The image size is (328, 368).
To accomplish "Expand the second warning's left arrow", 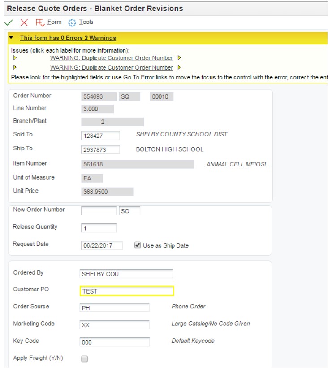I will 15,67.
